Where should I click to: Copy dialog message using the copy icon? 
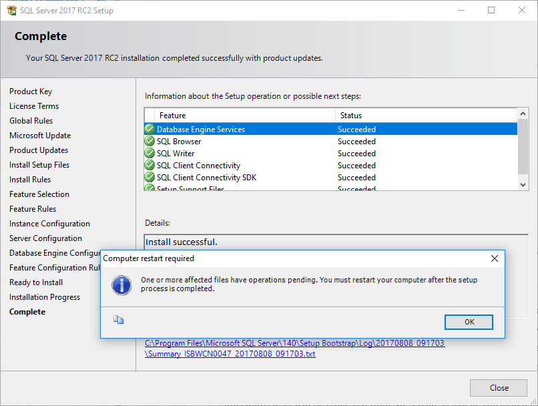point(118,319)
